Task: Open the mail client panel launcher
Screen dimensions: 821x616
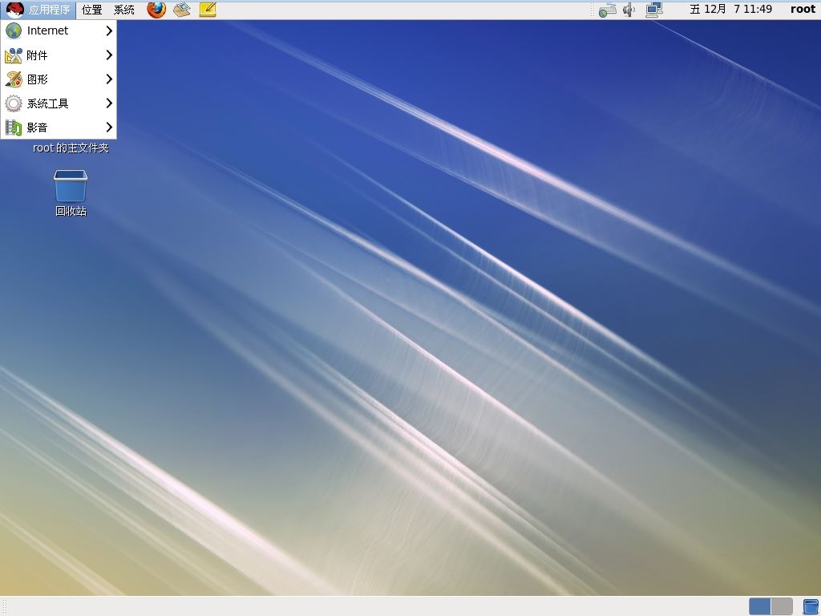Action: coord(182,9)
